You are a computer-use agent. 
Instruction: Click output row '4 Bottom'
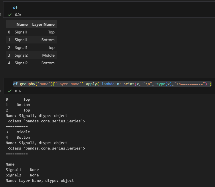pos(18,138)
